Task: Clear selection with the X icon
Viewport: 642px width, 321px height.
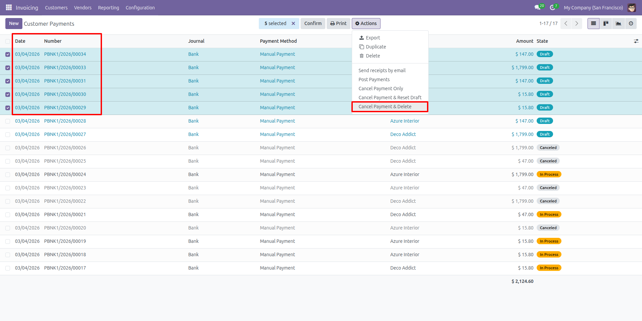Action: [x=293, y=23]
